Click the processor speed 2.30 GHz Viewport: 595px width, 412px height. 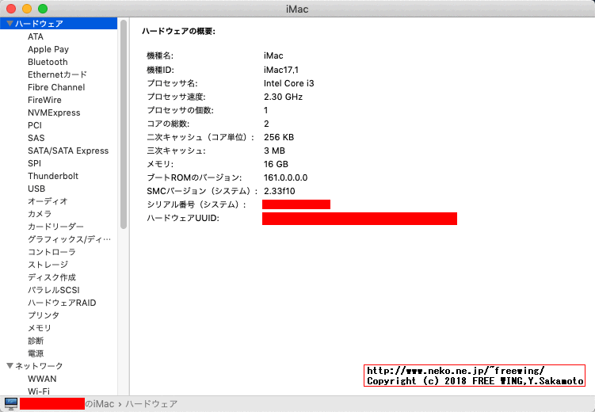(283, 97)
